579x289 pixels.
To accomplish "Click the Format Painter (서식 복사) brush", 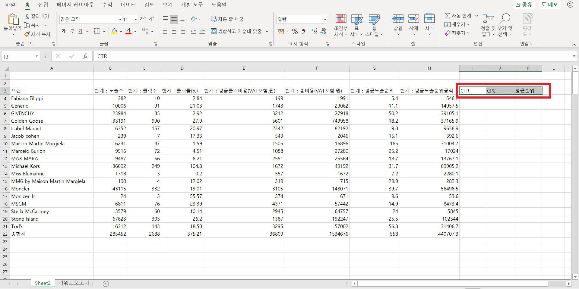I will 27,34.
